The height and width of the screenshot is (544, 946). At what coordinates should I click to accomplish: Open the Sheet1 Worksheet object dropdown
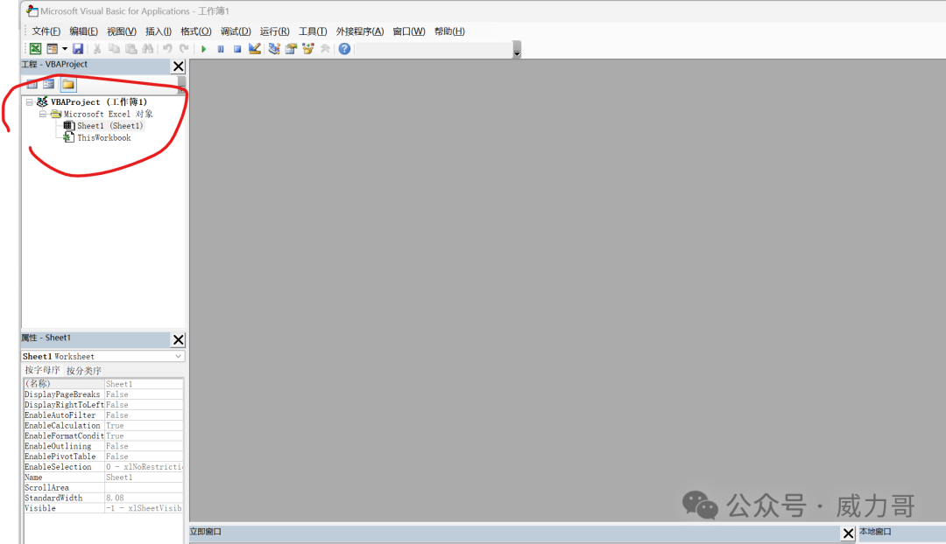click(x=178, y=357)
